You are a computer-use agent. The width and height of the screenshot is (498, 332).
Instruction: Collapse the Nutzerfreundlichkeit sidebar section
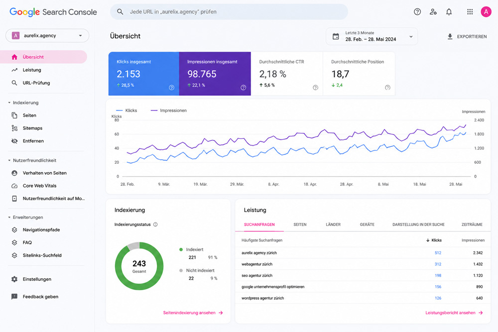pyautogui.click(x=32, y=160)
